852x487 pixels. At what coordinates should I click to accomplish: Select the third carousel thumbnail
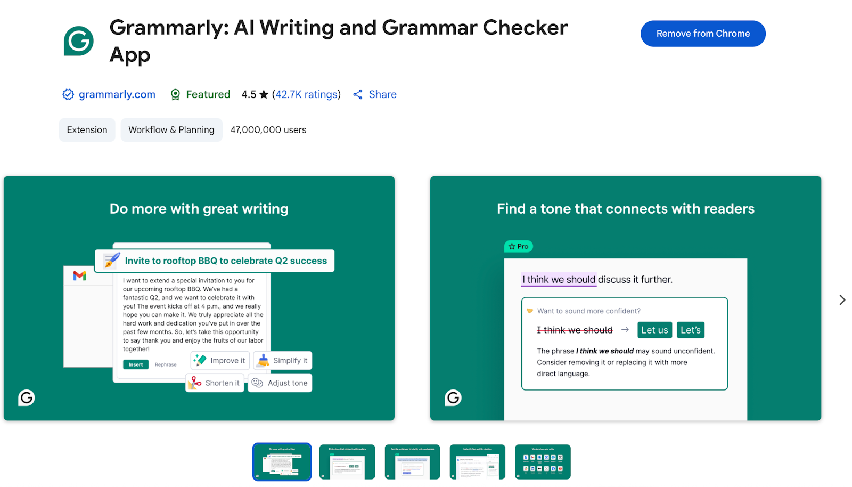click(x=412, y=462)
